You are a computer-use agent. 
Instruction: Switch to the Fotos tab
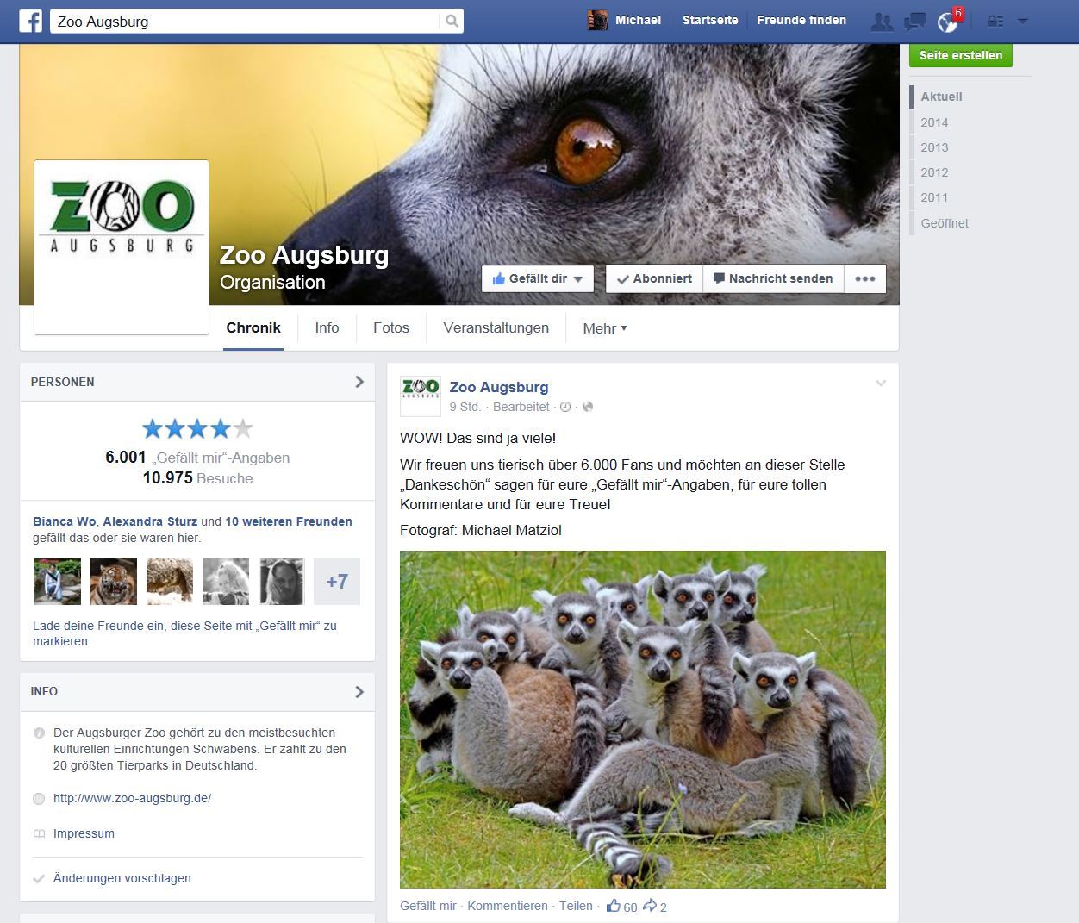(x=390, y=327)
